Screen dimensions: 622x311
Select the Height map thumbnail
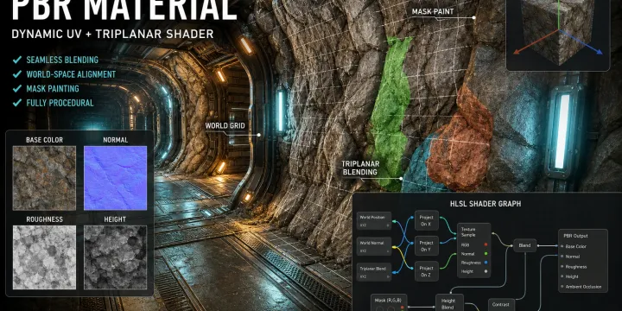tap(116, 257)
